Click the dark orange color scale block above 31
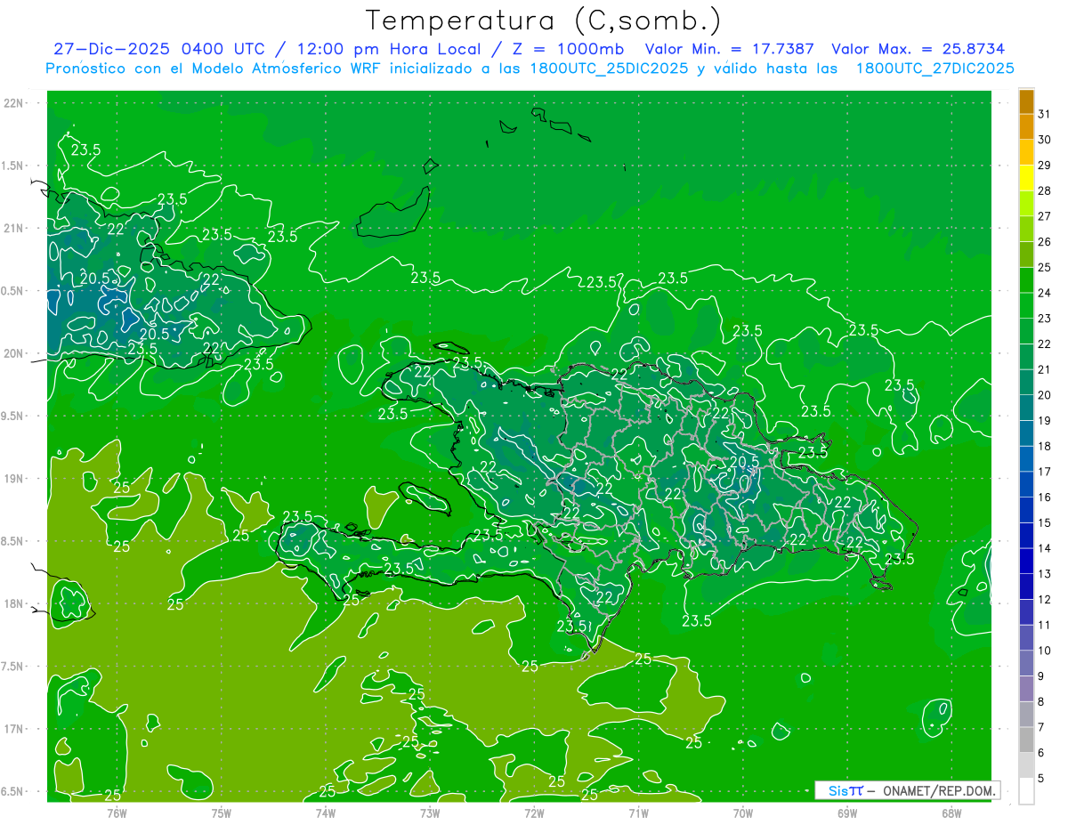The height and width of the screenshot is (825, 1068). [1026, 101]
